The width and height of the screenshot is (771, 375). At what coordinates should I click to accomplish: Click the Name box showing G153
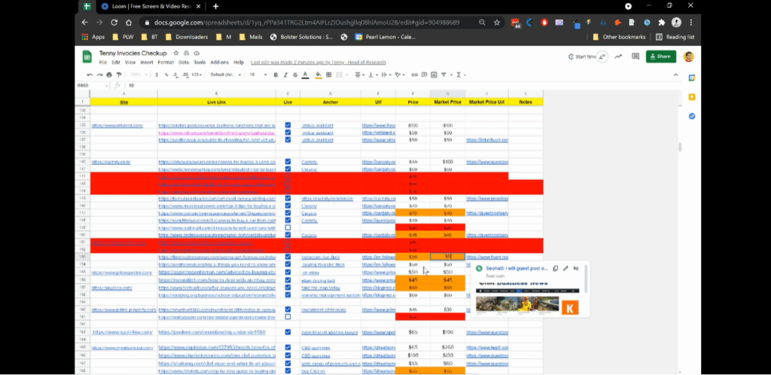tap(93, 86)
